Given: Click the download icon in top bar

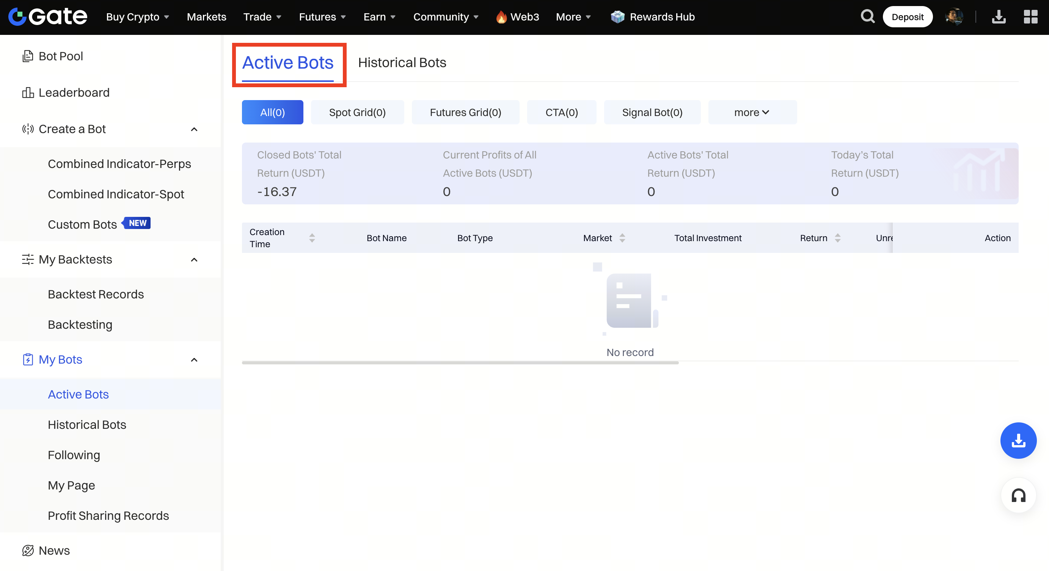Looking at the screenshot, I should [999, 17].
